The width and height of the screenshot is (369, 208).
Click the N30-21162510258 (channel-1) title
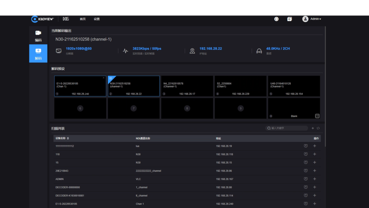(84, 39)
